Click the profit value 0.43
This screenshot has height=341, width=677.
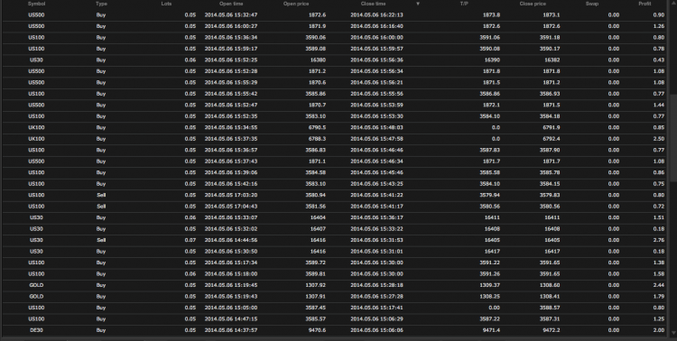click(658, 60)
